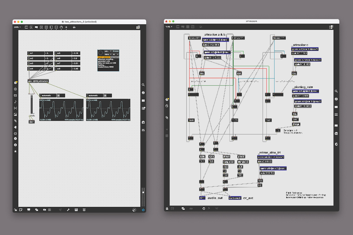Expand the first automatic scope menu
This screenshot has width=353, height=235.
[x=48, y=95]
